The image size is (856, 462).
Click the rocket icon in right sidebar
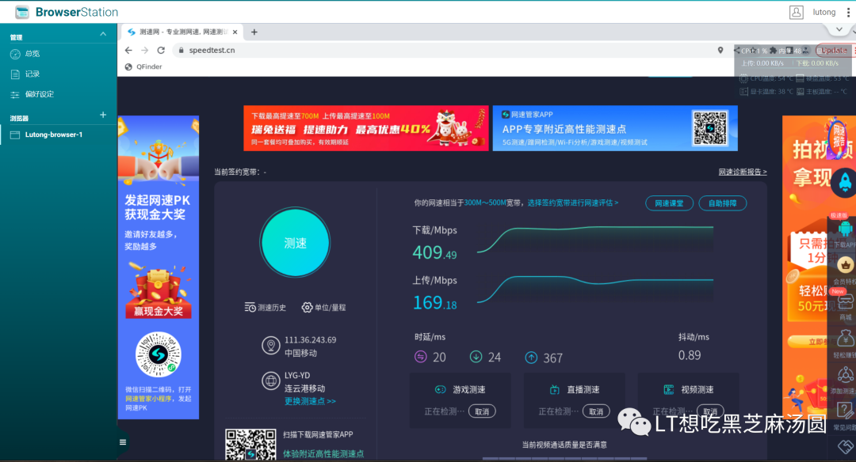pos(845,183)
